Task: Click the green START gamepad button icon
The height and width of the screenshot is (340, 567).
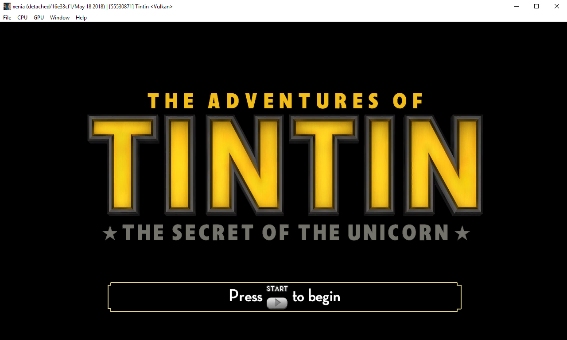Action: [277, 302]
